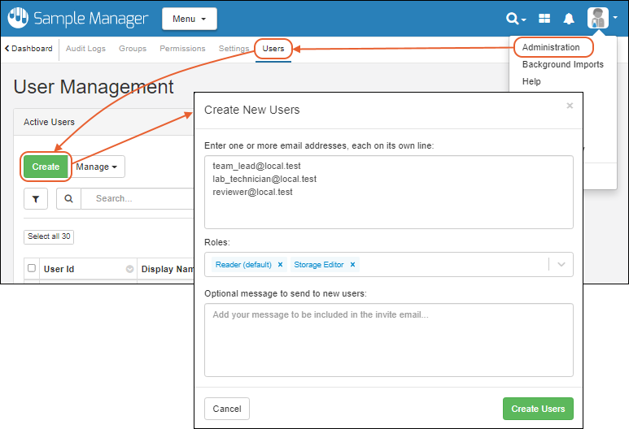Click the optional message text area

tap(388, 340)
